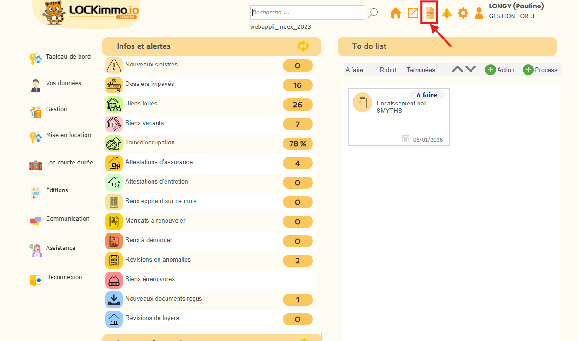Open the yellow paper plane icon

coord(447,13)
